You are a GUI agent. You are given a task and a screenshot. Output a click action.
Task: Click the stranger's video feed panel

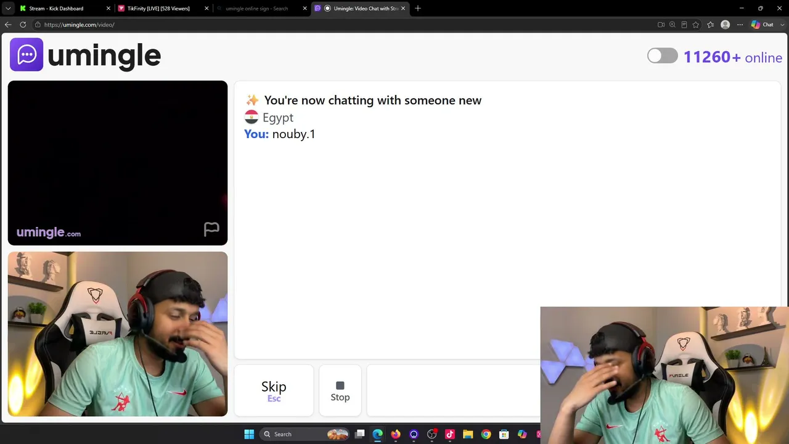[118, 163]
